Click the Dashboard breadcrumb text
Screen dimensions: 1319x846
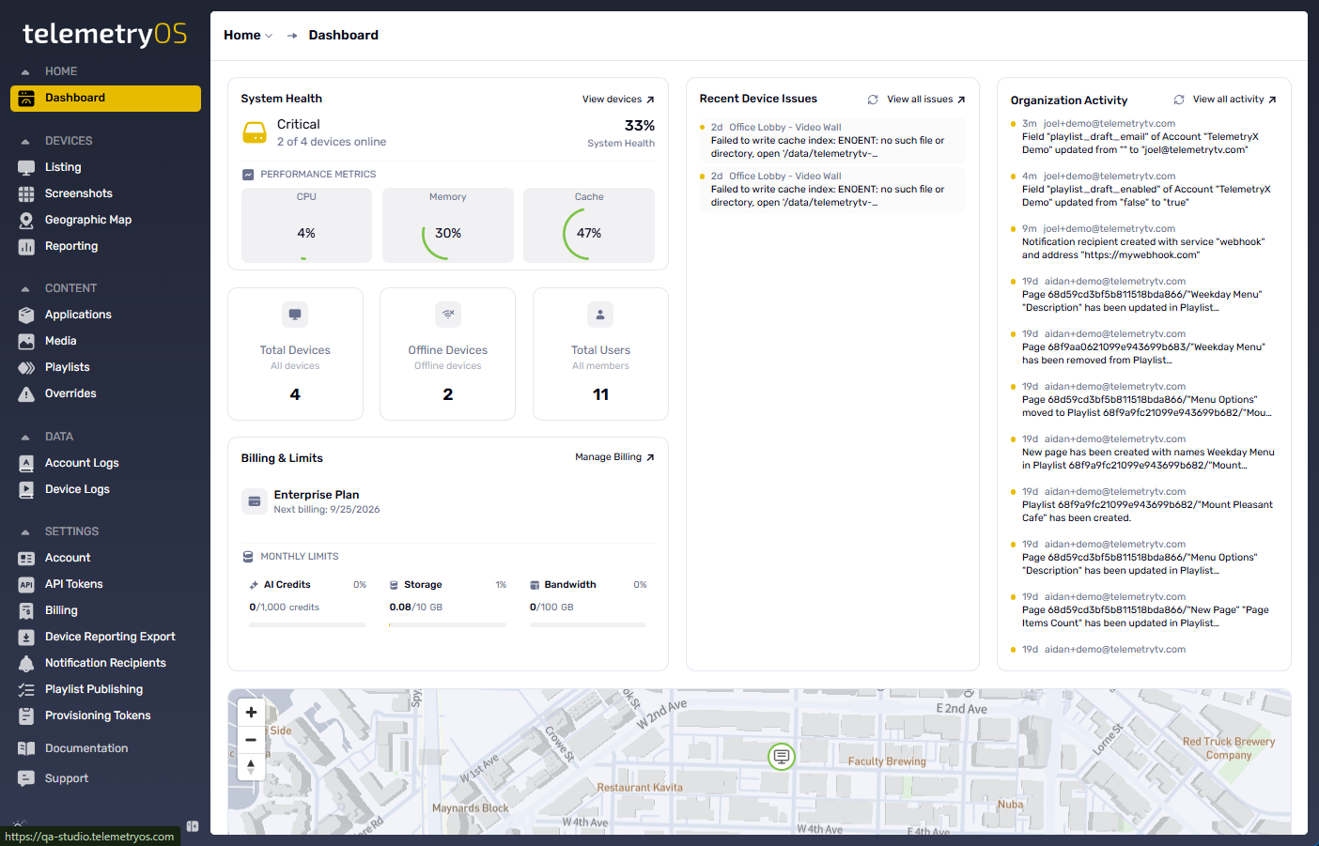[344, 36]
